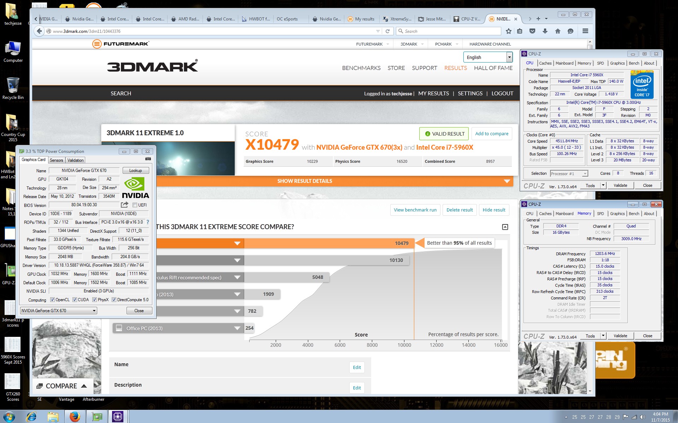Open the list all tabs dropdown
This screenshot has height=423, width=678.
click(546, 19)
